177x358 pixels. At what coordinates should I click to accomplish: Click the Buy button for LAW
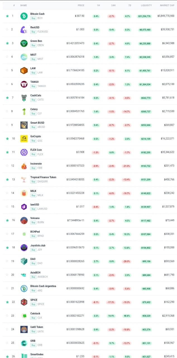(x=34, y=72)
